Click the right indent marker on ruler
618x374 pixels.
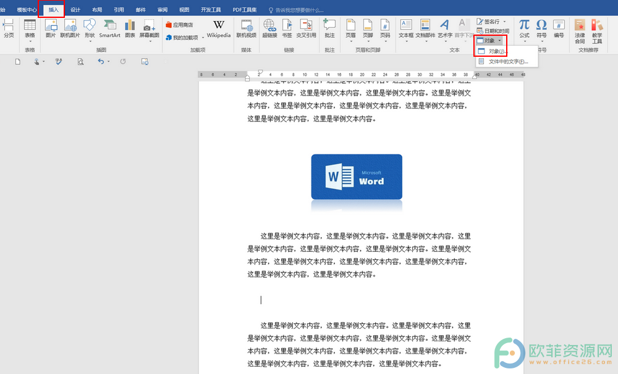click(475, 77)
